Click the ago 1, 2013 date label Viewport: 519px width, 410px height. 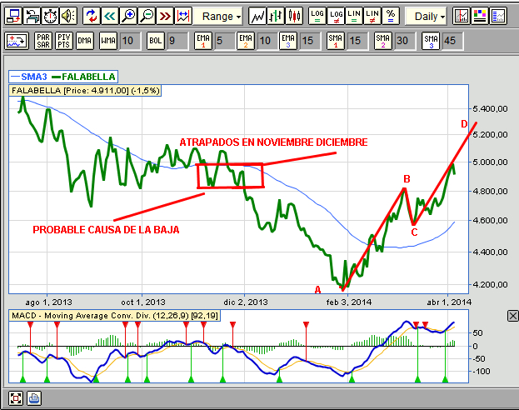click(x=48, y=302)
